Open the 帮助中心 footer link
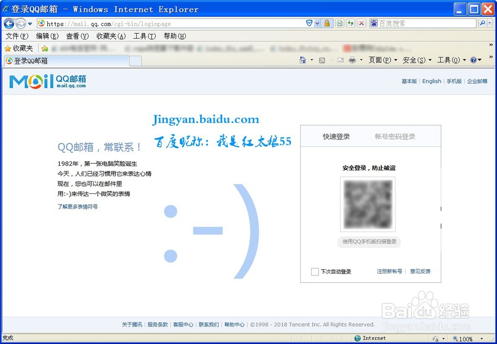Screen dimensions: 497x344 pyautogui.click(x=235, y=325)
